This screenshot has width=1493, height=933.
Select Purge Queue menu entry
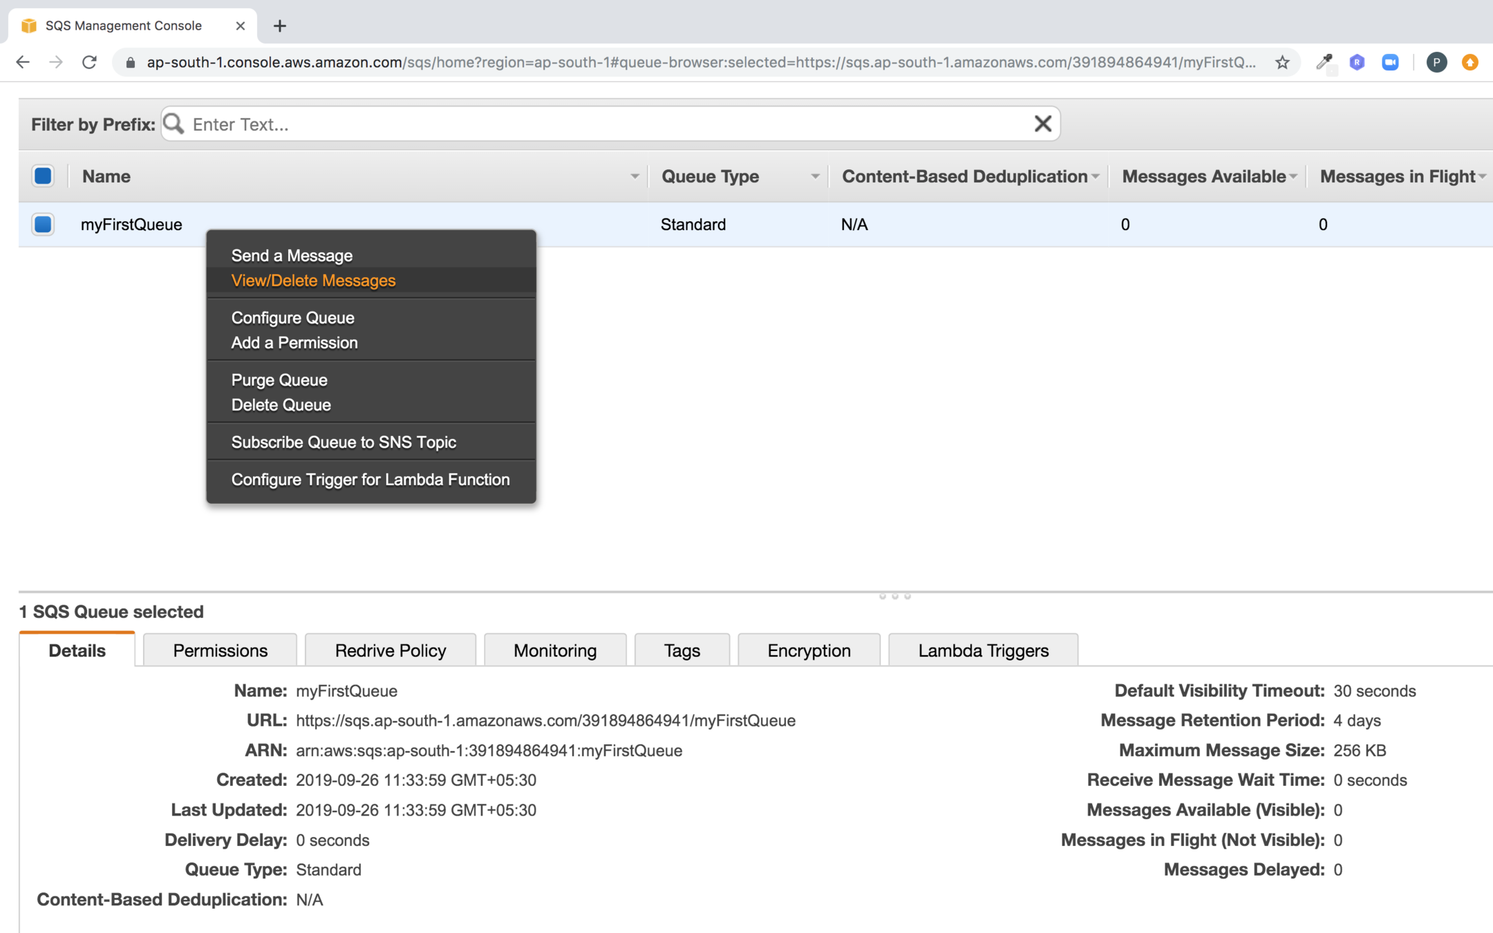click(x=279, y=380)
